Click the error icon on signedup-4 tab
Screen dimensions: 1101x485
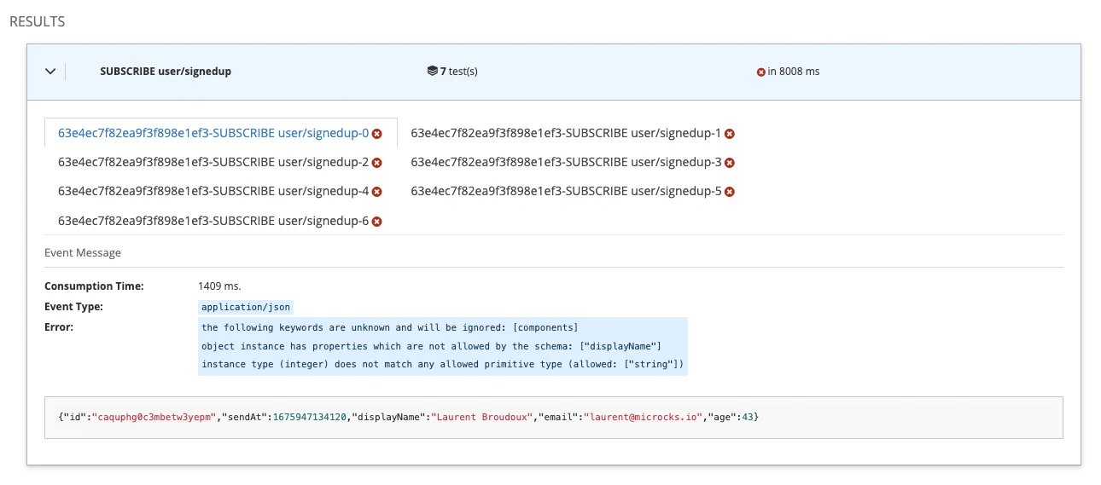pos(376,193)
